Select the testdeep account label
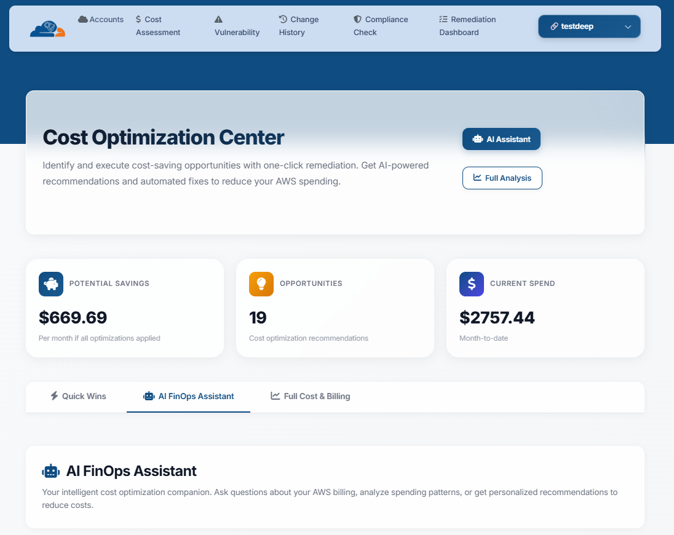674x535 pixels. (577, 26)
